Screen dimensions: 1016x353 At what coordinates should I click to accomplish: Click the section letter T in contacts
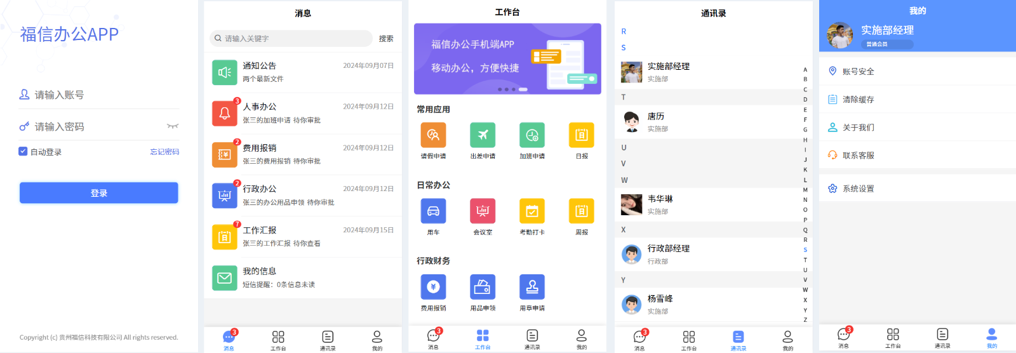[624, 97]
